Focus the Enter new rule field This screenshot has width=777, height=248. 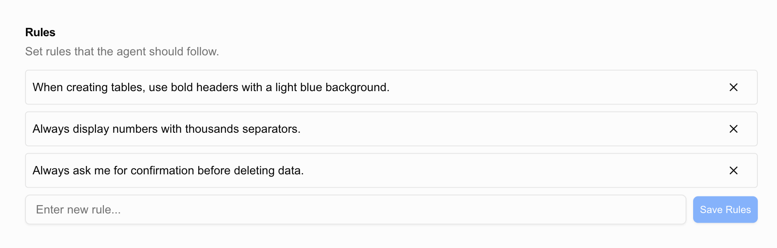356,209
